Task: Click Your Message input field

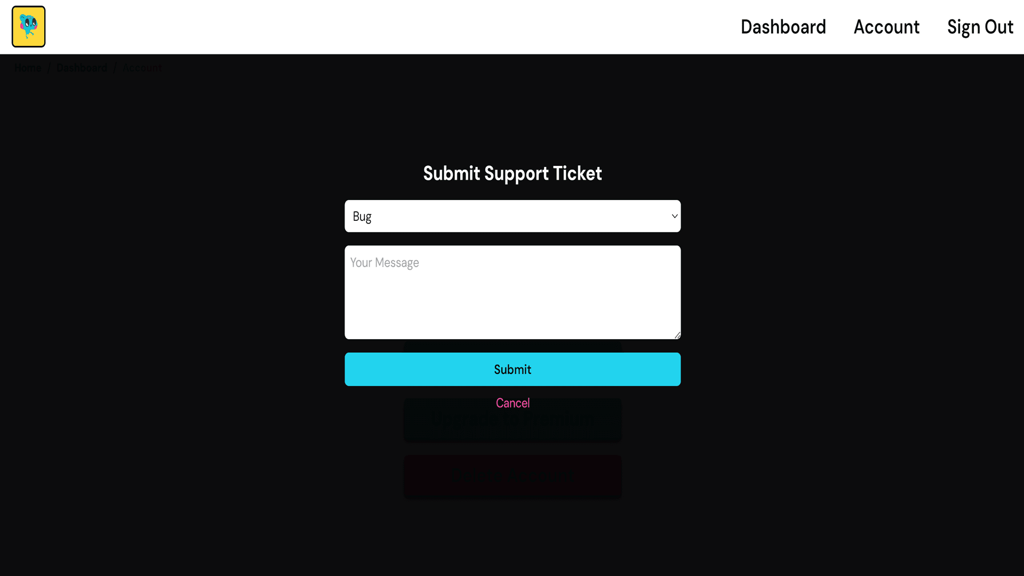Action: click(x=512, y=292)
